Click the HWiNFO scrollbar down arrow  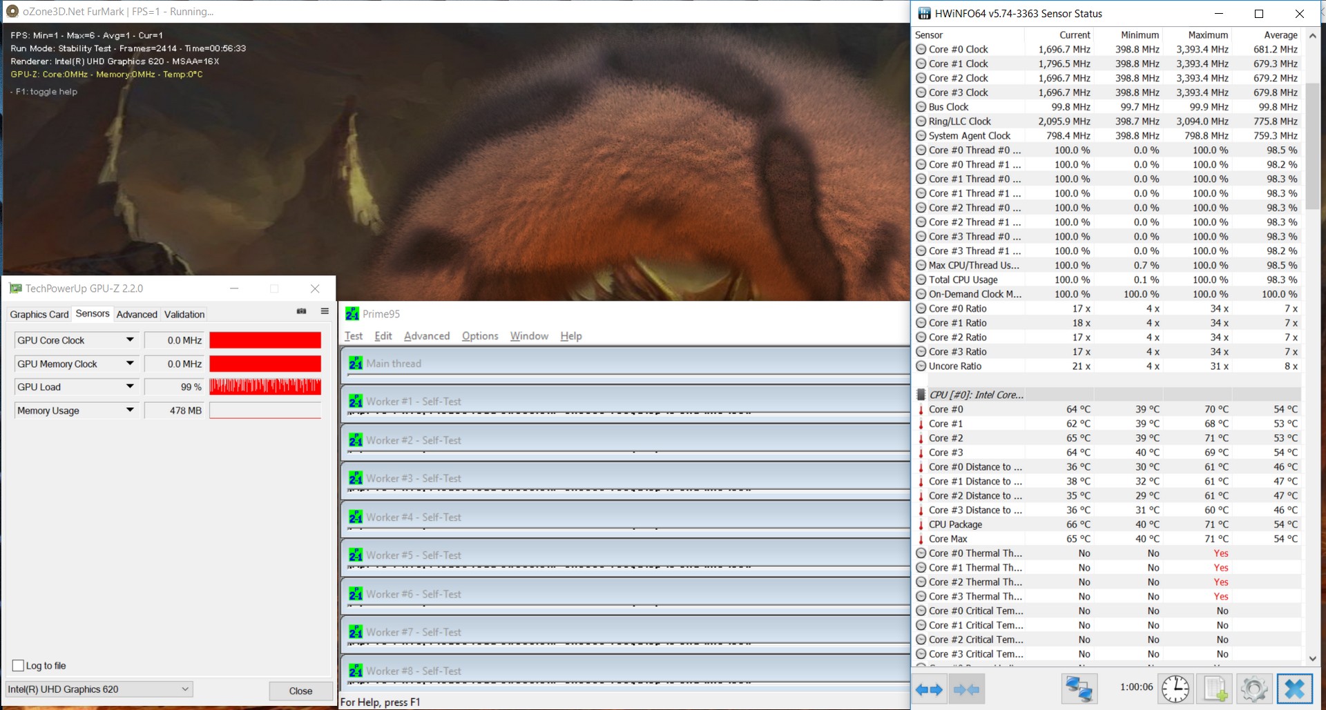(1313, 658)
